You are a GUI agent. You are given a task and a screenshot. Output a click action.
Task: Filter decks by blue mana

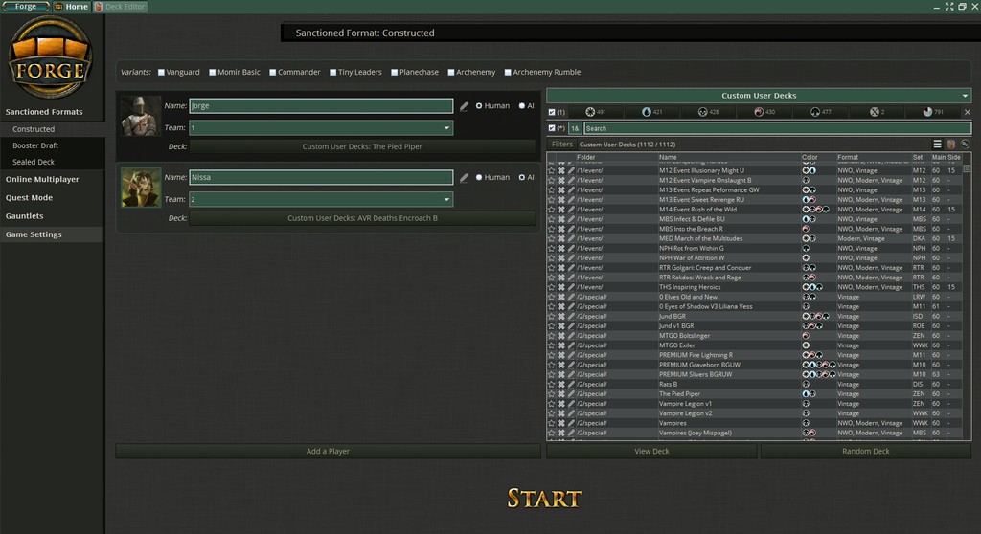pos(646,112)
